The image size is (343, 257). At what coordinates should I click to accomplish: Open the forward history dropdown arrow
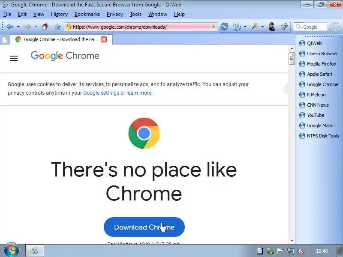(36, 27)
